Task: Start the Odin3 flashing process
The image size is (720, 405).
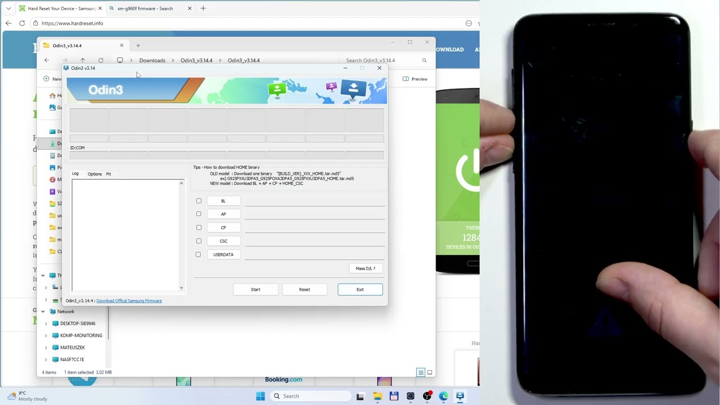Action: pyautogui.click(x=255, y=290)
